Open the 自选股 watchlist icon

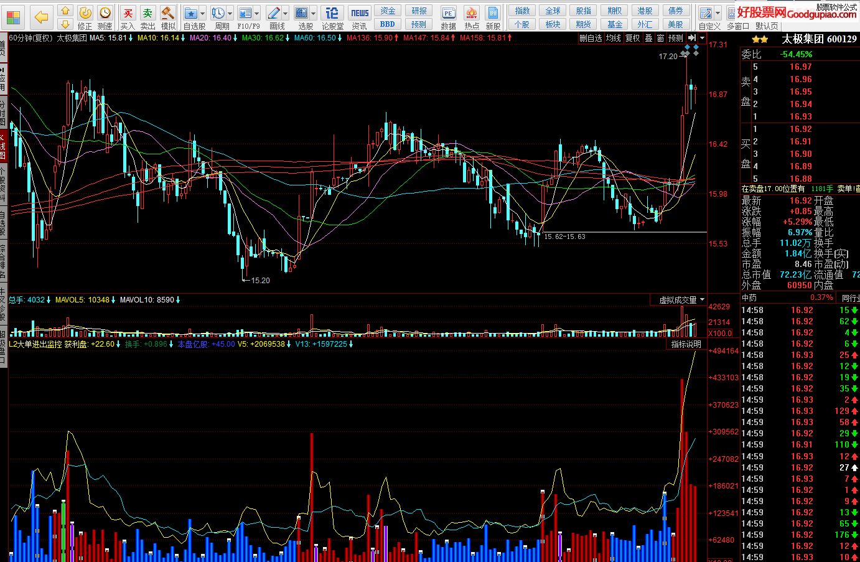(191, 13)
